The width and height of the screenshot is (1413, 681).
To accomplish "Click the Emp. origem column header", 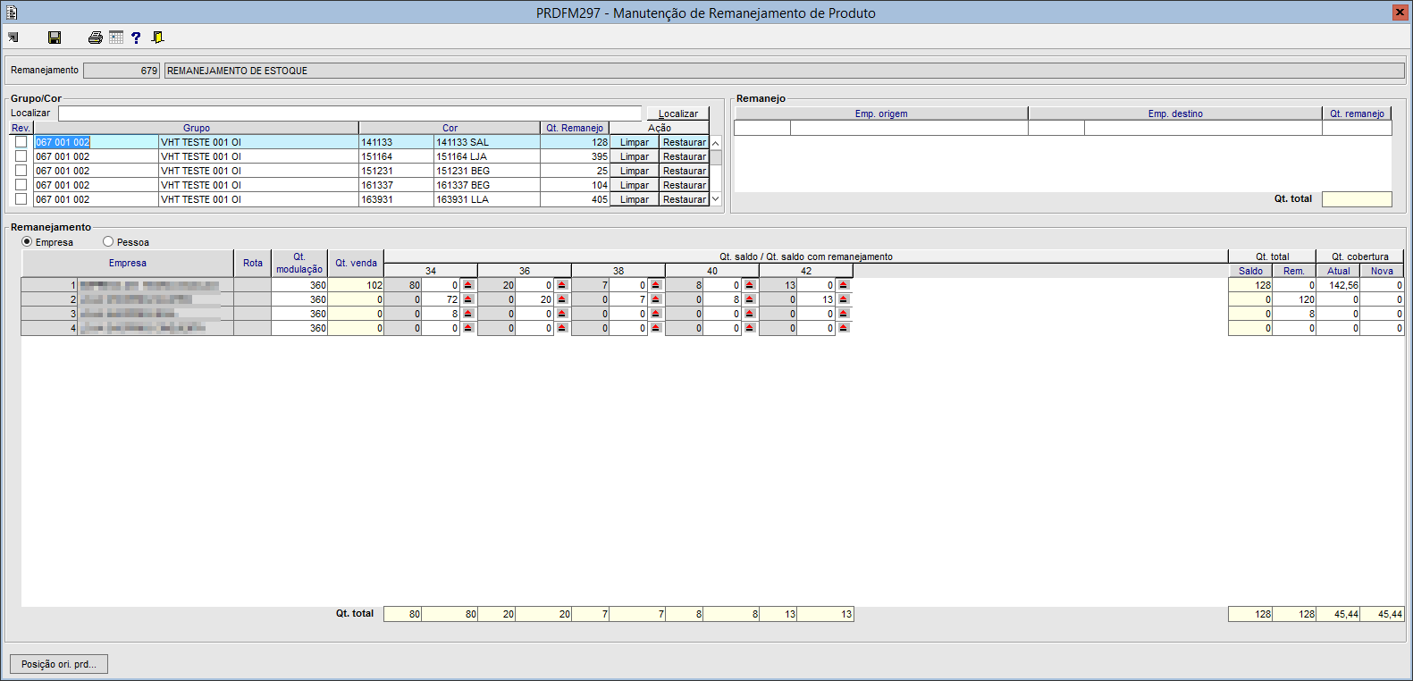I will point(881,113).
